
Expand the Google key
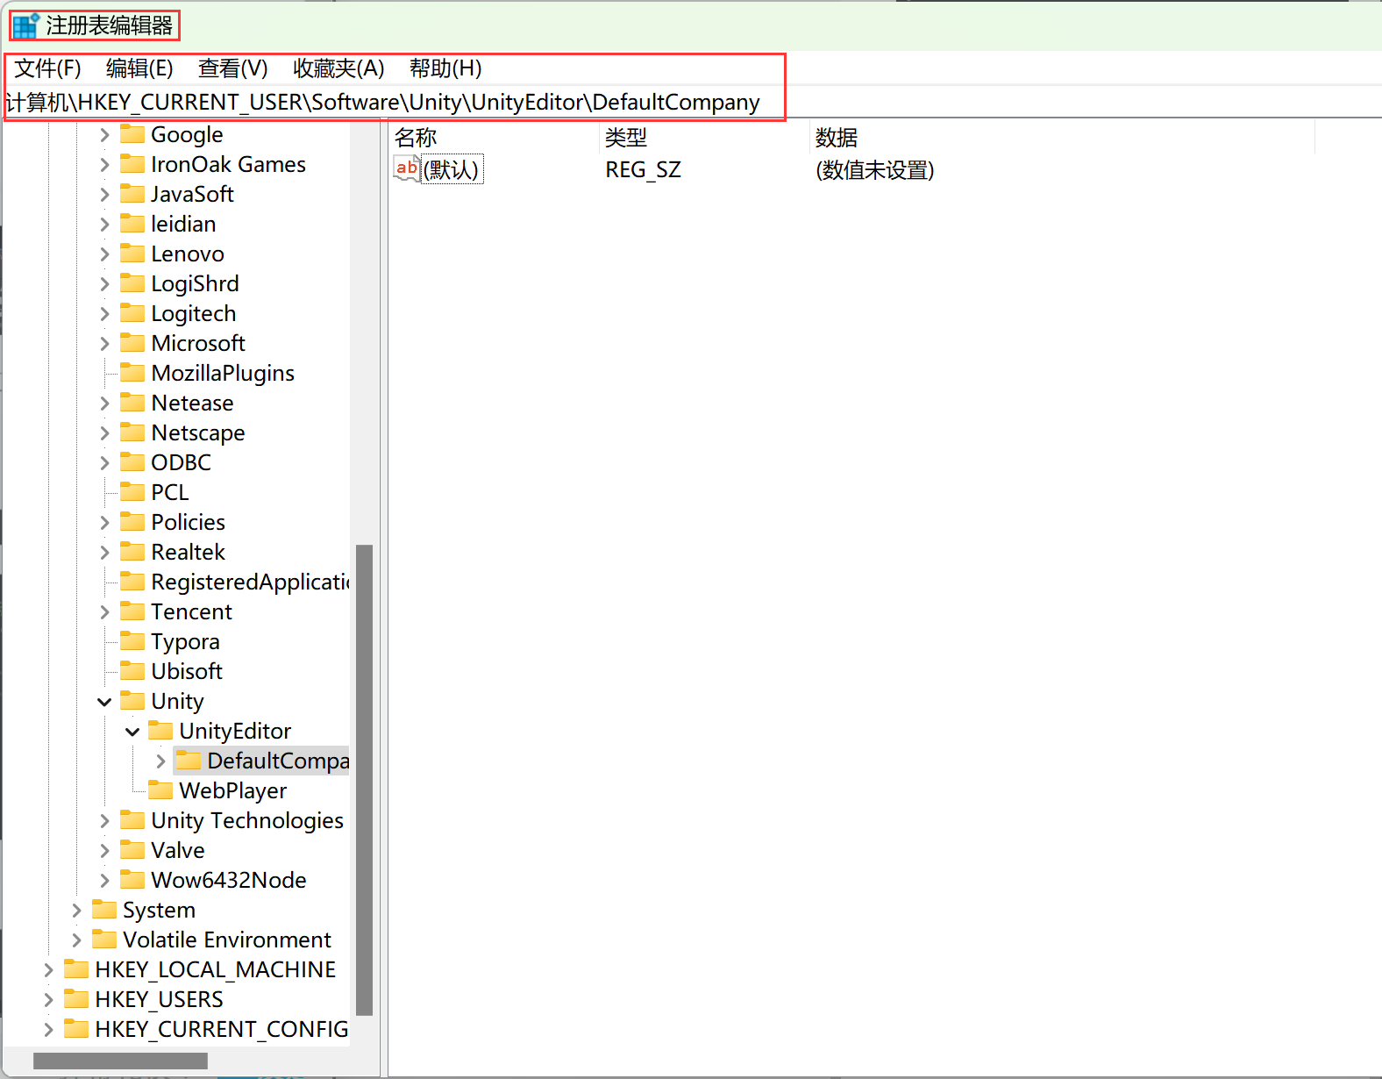104,134
